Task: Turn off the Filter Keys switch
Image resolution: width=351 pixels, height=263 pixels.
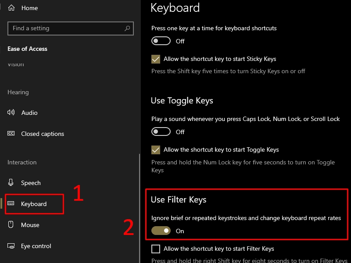Action: [161, 231]
